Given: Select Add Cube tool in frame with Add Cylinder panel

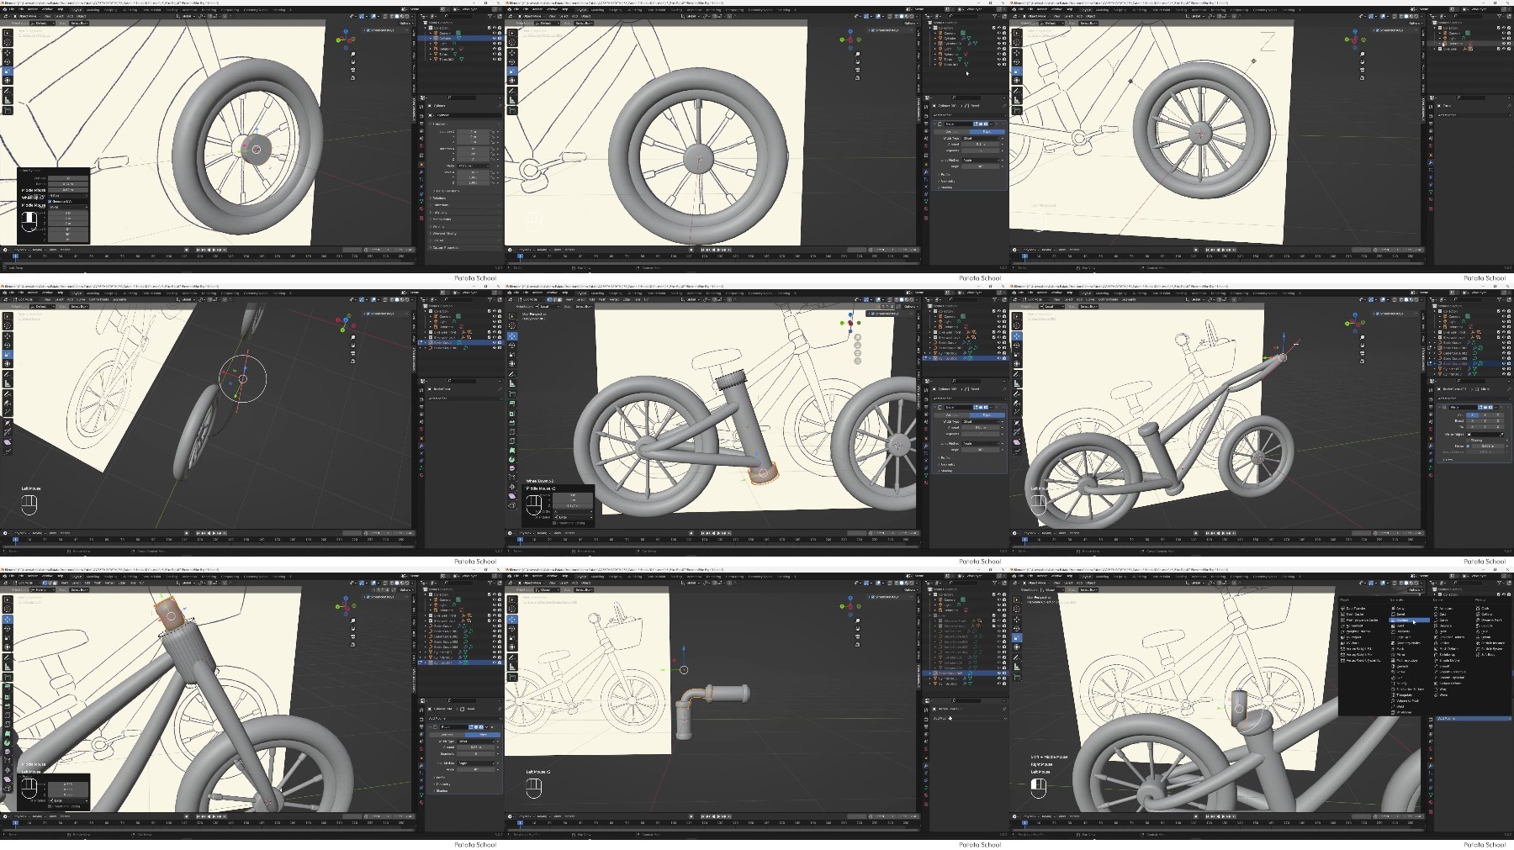Looking at the screenshot, I should pyautogui.click(x=8, y=110).
